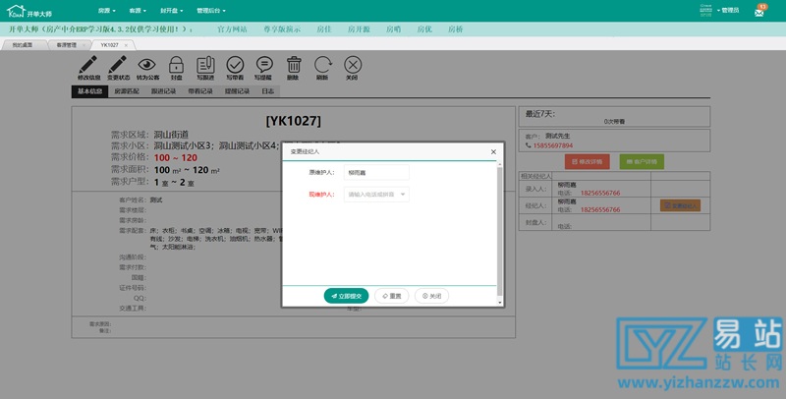Click the 录入人 phone number 18256556766
Screen dimensions: 786x399
coord(600,193)
